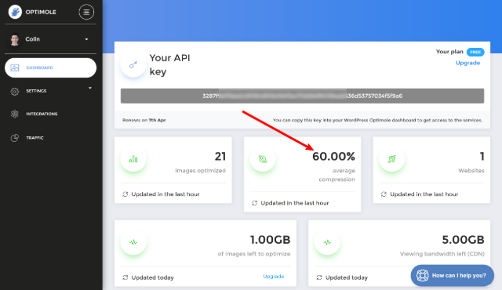Click refresh icon in viewing bandwidth card
Viewport: 502px width, 290px height.
(319, 277)
